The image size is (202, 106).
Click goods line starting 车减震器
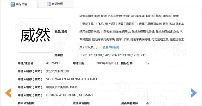[132, 39]
